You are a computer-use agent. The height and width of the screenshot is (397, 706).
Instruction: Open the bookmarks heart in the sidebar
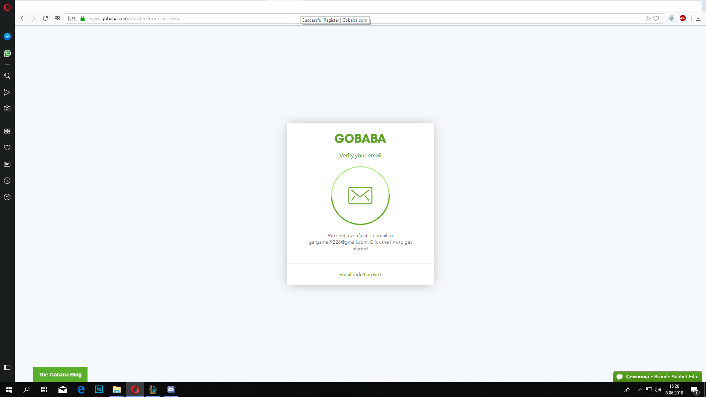coord(7,147)
